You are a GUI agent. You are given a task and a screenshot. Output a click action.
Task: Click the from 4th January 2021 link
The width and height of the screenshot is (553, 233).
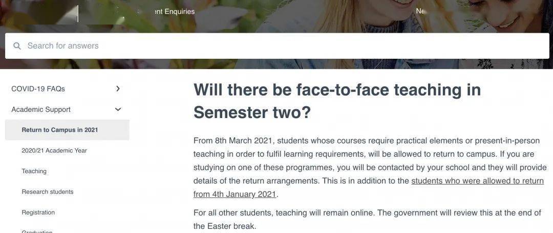click(235, 194)
